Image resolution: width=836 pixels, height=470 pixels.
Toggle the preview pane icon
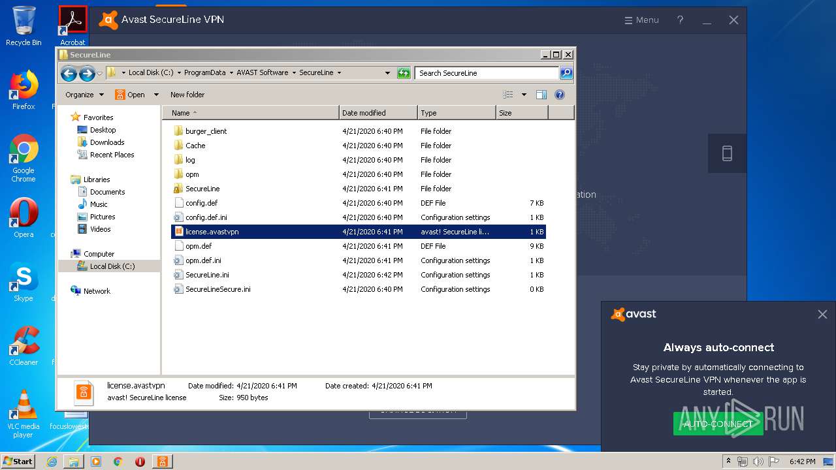pyautogui.click(x=541, y=95)
